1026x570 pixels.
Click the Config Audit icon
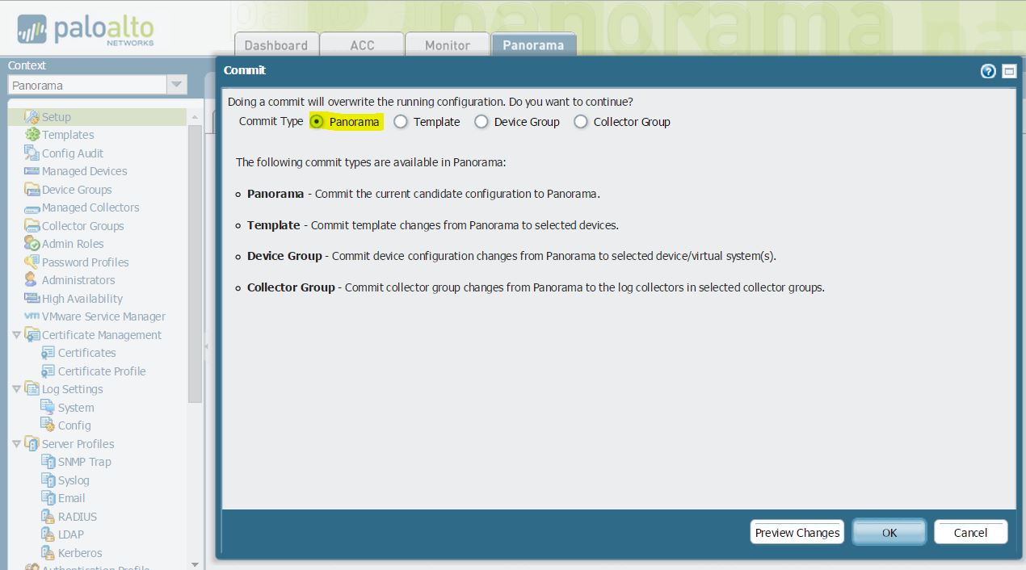point(32,153)
